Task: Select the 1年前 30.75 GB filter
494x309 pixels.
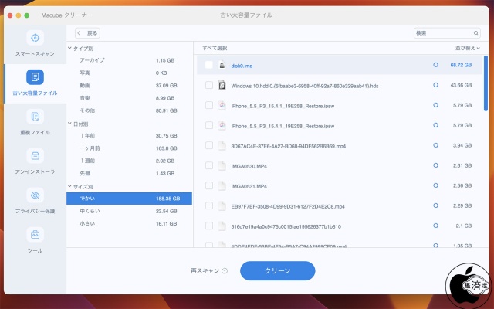Action: click(129, 136)
